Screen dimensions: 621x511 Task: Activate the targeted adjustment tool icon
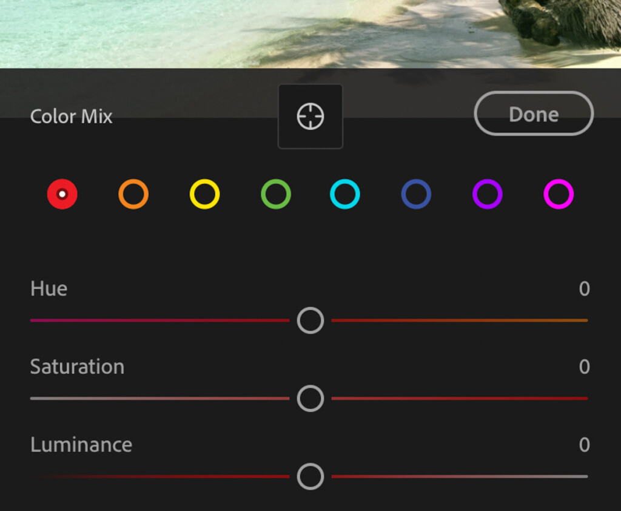coord(310,117)
